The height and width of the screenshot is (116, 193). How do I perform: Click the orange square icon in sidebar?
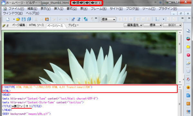point(188,103)
